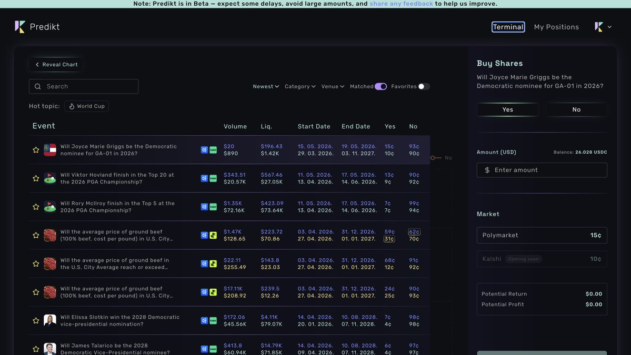631x355 pixels.
Task: Focus the Search events field
Action: [84, 86]
